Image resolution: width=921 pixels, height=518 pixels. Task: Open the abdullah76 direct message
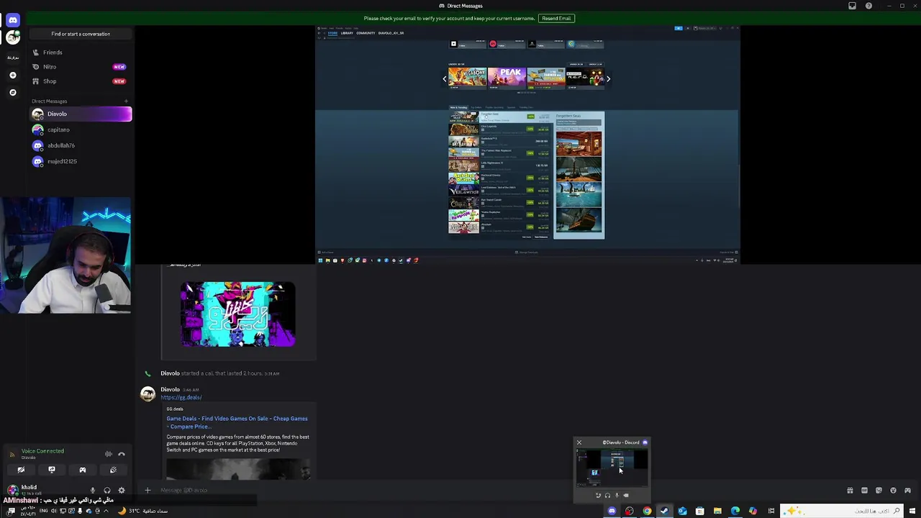tap(81, 145)
